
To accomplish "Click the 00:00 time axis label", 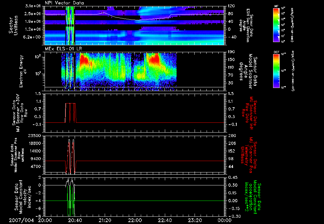I will tap(225, 220).
